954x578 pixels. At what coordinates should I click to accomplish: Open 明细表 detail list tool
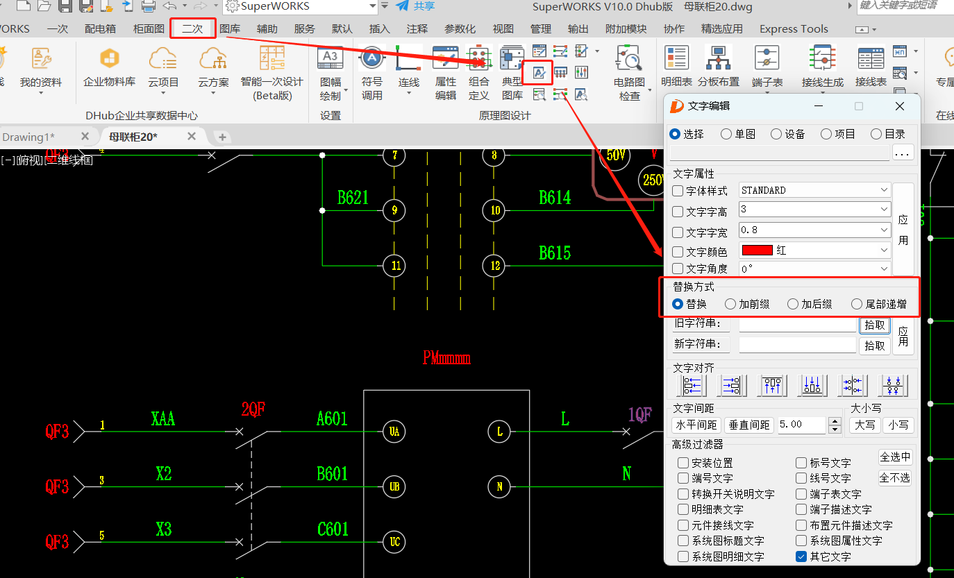point(677,67)
